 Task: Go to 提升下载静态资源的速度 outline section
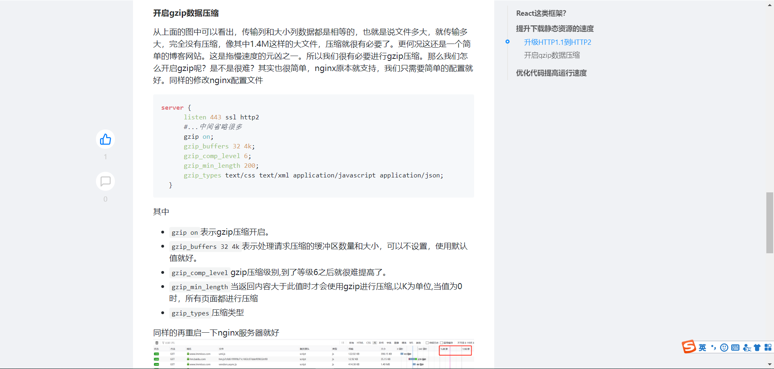[x=555, y=29]
